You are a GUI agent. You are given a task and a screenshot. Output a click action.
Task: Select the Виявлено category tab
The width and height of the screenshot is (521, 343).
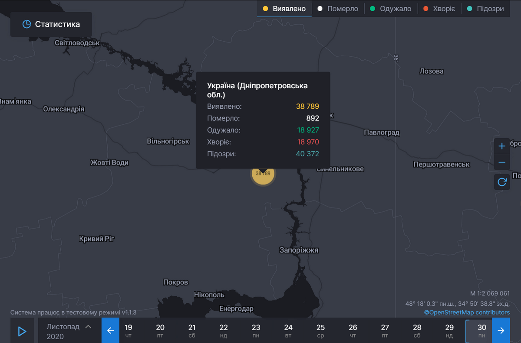point(284,9)
